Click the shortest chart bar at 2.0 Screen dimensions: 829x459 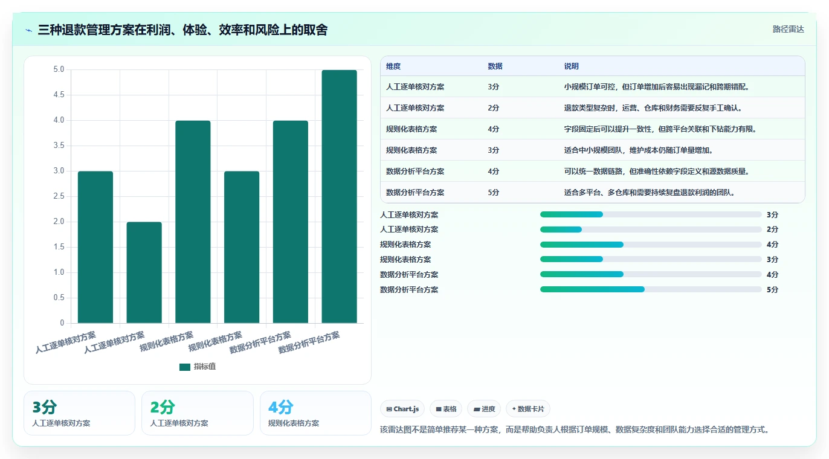click(144, 272)
